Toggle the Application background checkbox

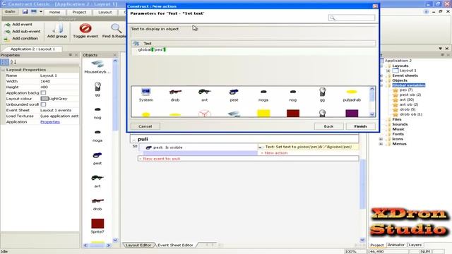43,92
